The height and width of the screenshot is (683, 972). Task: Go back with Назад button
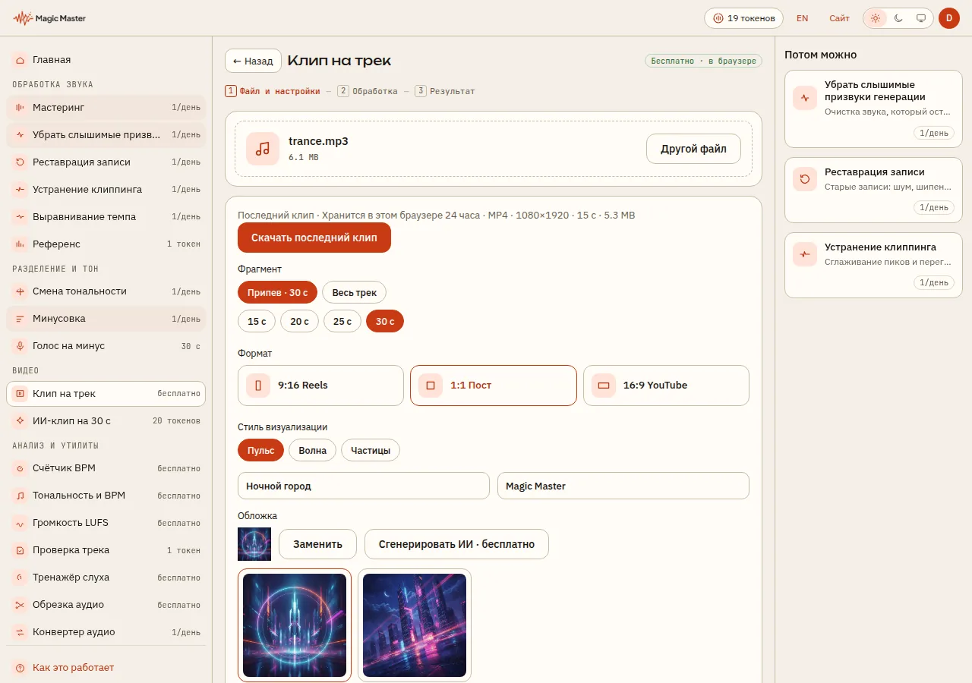click(253, 61)
